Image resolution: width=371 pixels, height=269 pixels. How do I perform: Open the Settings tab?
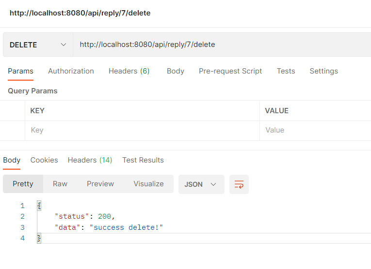pyautogui.click(x=323, y=71)
